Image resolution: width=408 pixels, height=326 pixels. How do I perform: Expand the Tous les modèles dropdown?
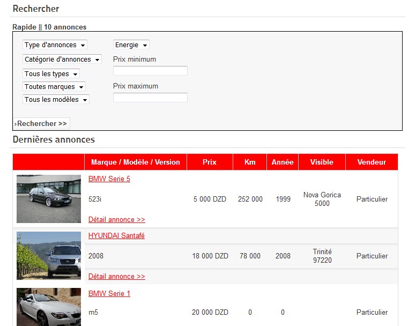(x=56, y=100)
